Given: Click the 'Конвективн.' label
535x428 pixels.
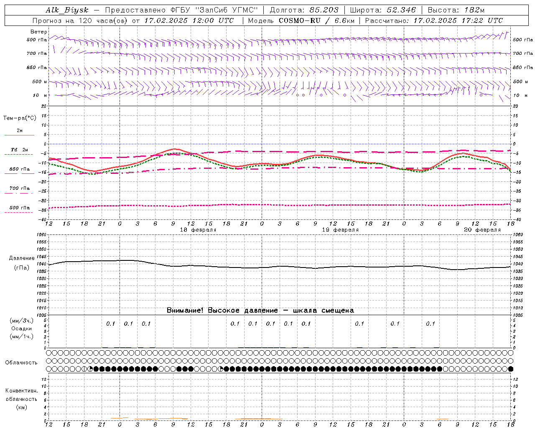Looking at the screenshot, I should click(21, 391).
